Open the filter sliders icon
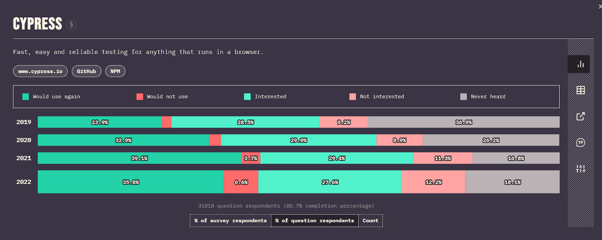This screenshot has height=240, width=602. 580,169
